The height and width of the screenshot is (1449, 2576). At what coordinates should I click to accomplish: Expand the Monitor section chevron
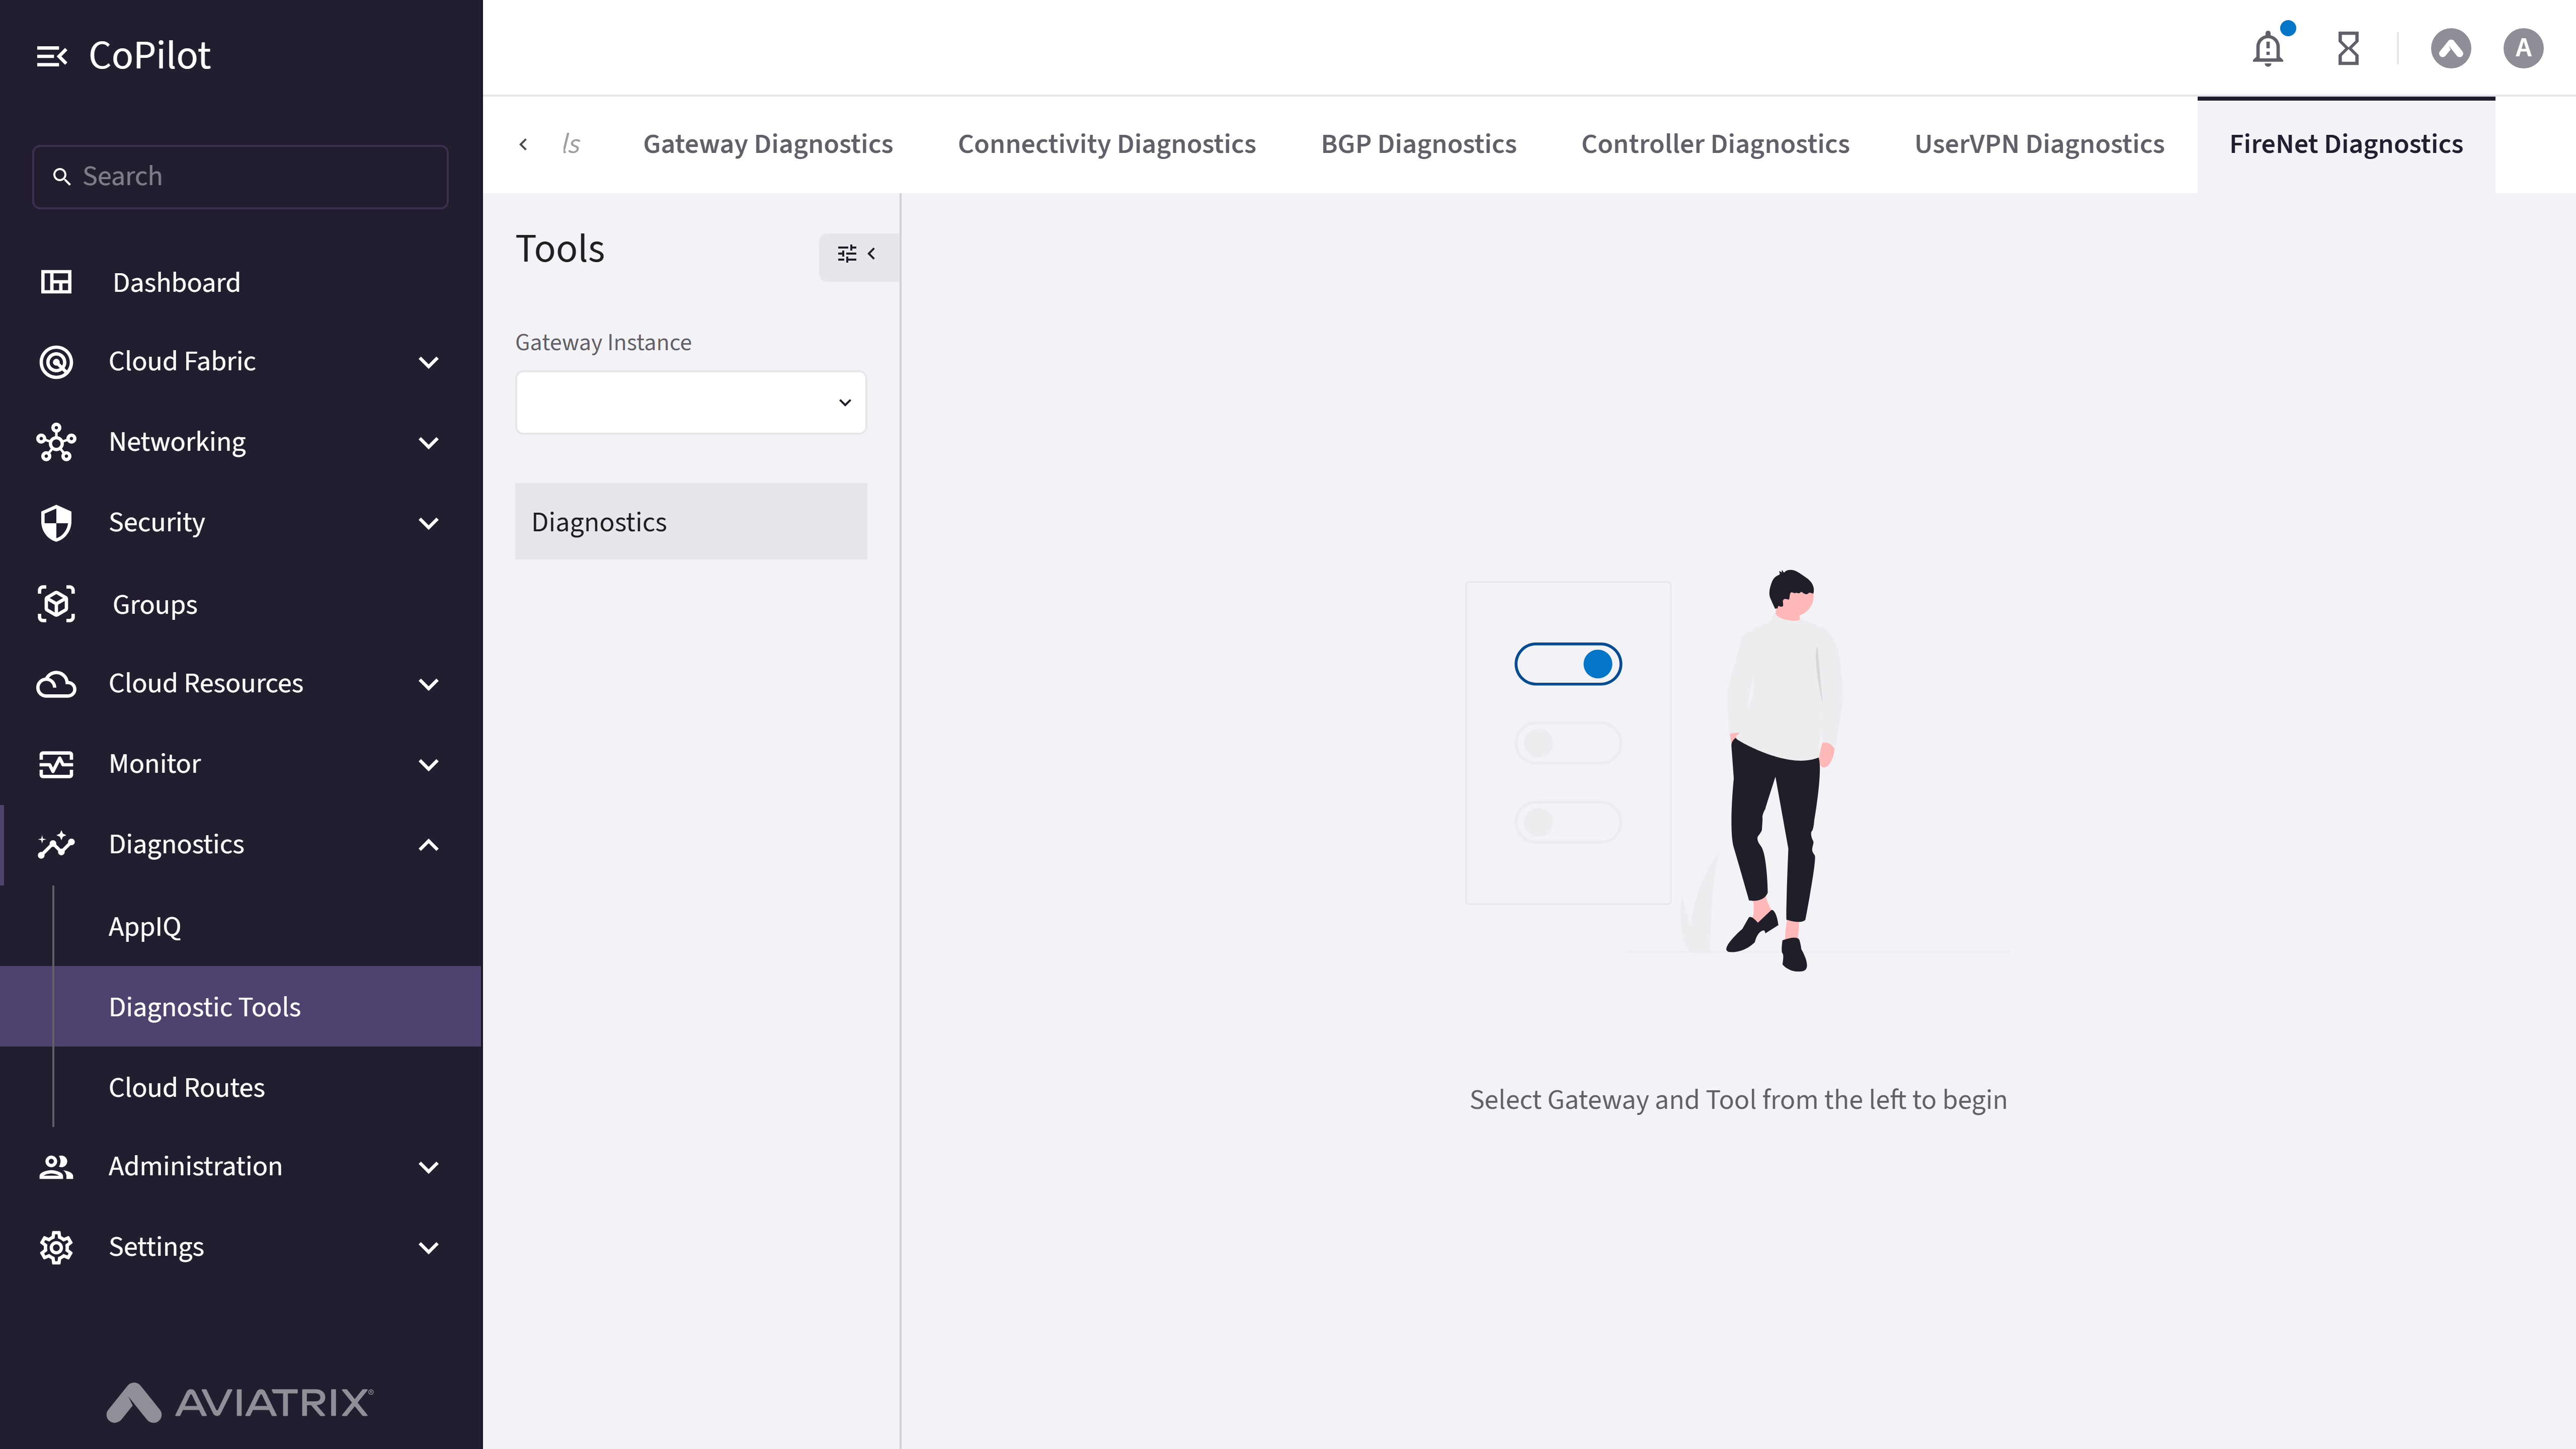click(429, 765)
